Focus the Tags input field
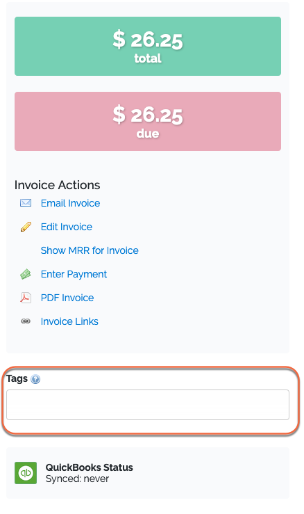The height and width of the screenshot is (514, 304). (148, 405)
